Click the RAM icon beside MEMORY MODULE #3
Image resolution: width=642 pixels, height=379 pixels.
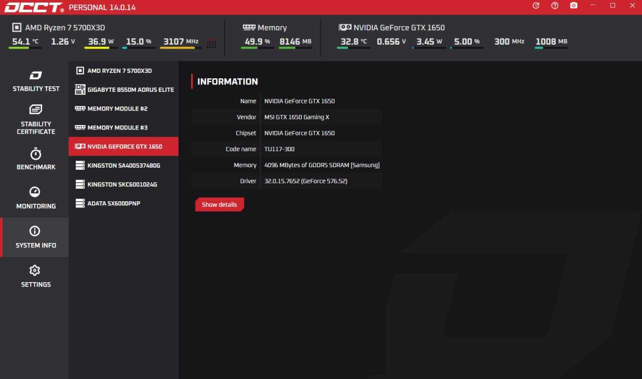(80, 128)
